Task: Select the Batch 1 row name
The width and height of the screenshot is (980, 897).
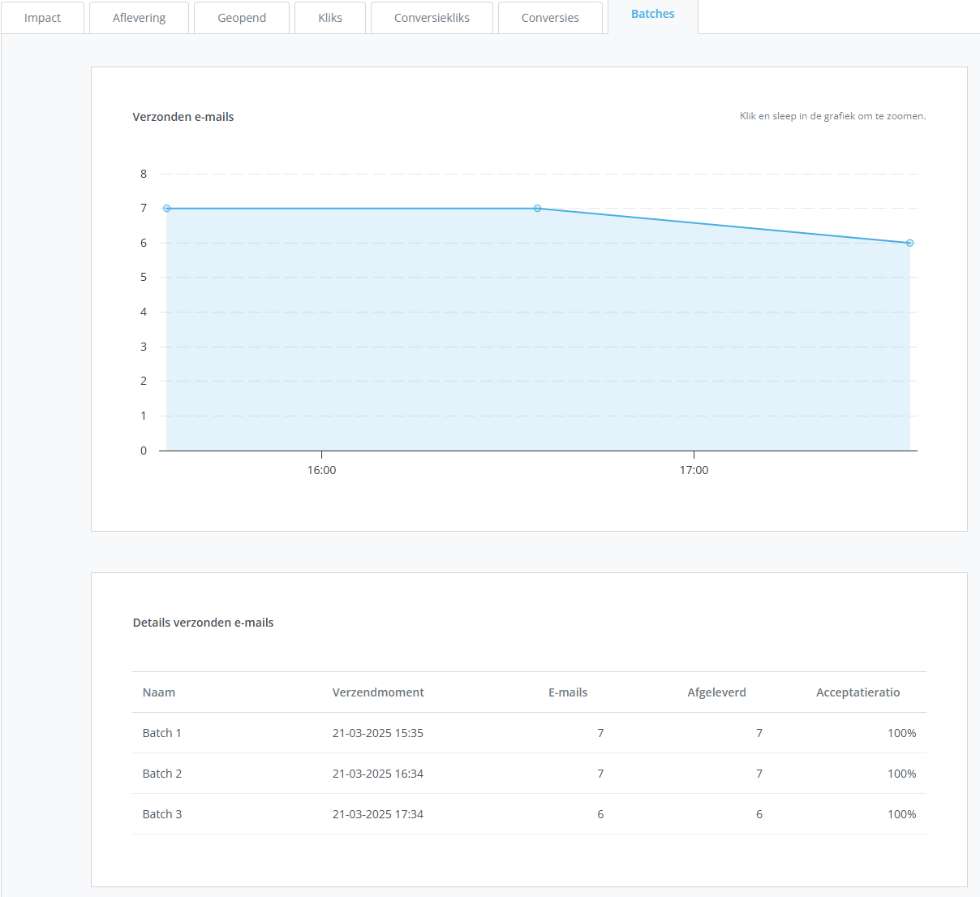Action: pos(162,733)
